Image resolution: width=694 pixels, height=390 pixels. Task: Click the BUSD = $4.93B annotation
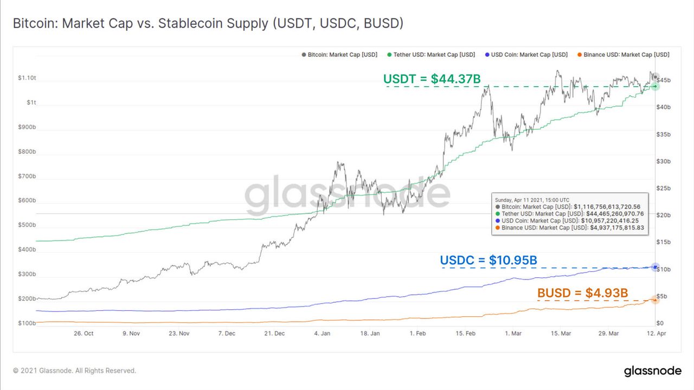pyautogui.click(x=583, y=293)
